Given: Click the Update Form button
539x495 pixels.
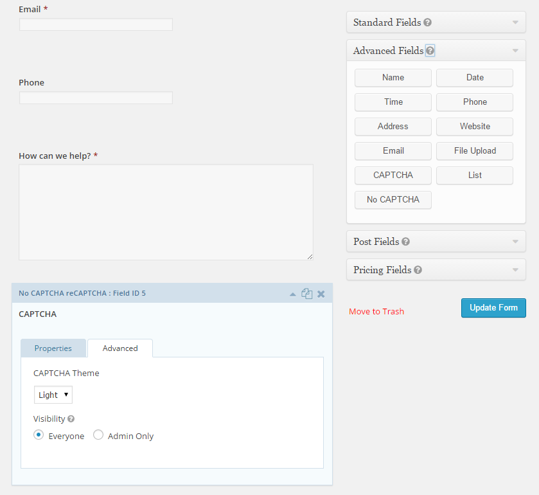Looking at the screenshot, I should tap(493, 308).
